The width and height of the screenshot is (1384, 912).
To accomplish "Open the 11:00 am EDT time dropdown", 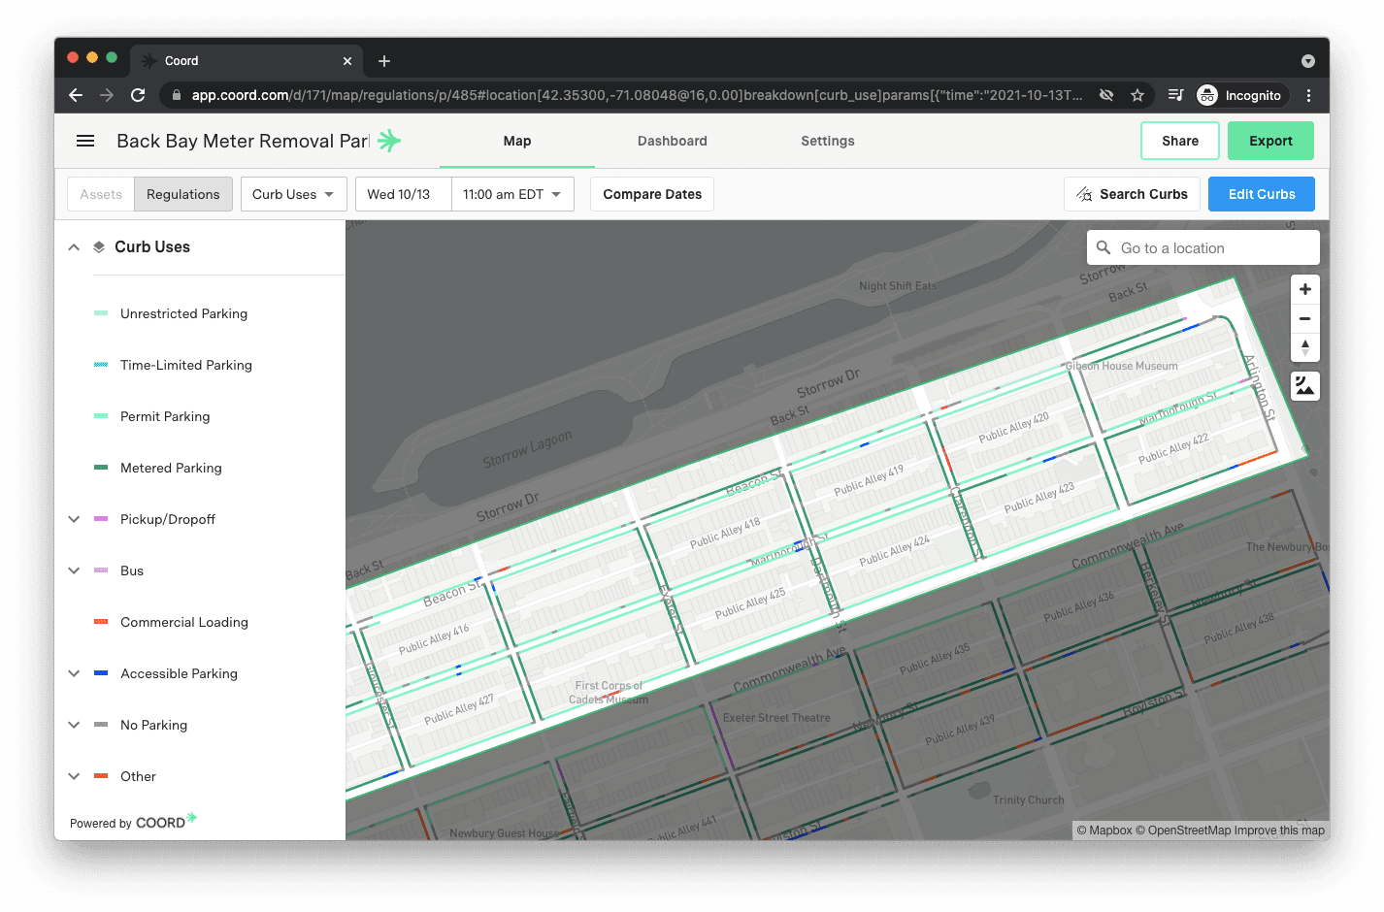I will tap(512, 194).
